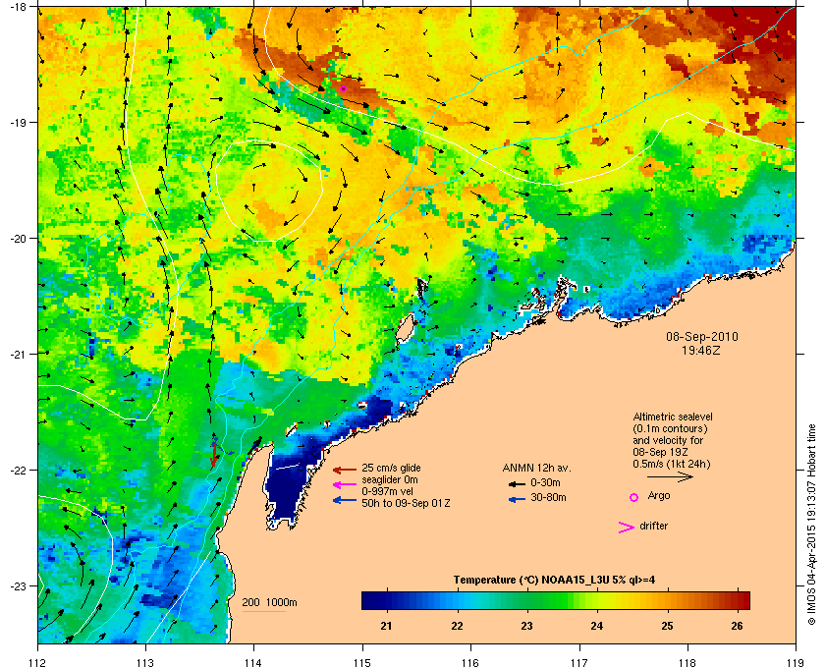Click colorbar tick label 26
Viewport: 825px width, 668px height.
point(738,626)
